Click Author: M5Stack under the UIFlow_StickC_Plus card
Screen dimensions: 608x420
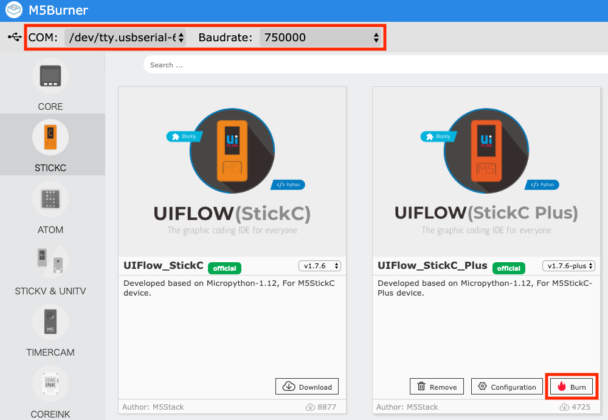click(407, 407)
